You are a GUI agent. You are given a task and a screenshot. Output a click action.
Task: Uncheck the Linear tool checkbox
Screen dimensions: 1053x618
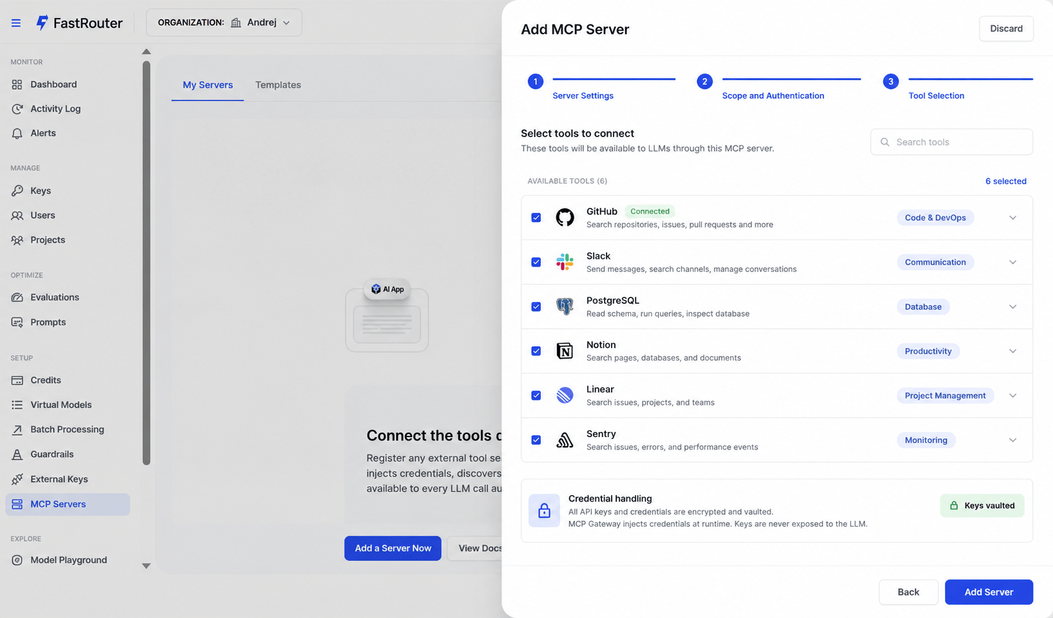[x=536, y=395]
